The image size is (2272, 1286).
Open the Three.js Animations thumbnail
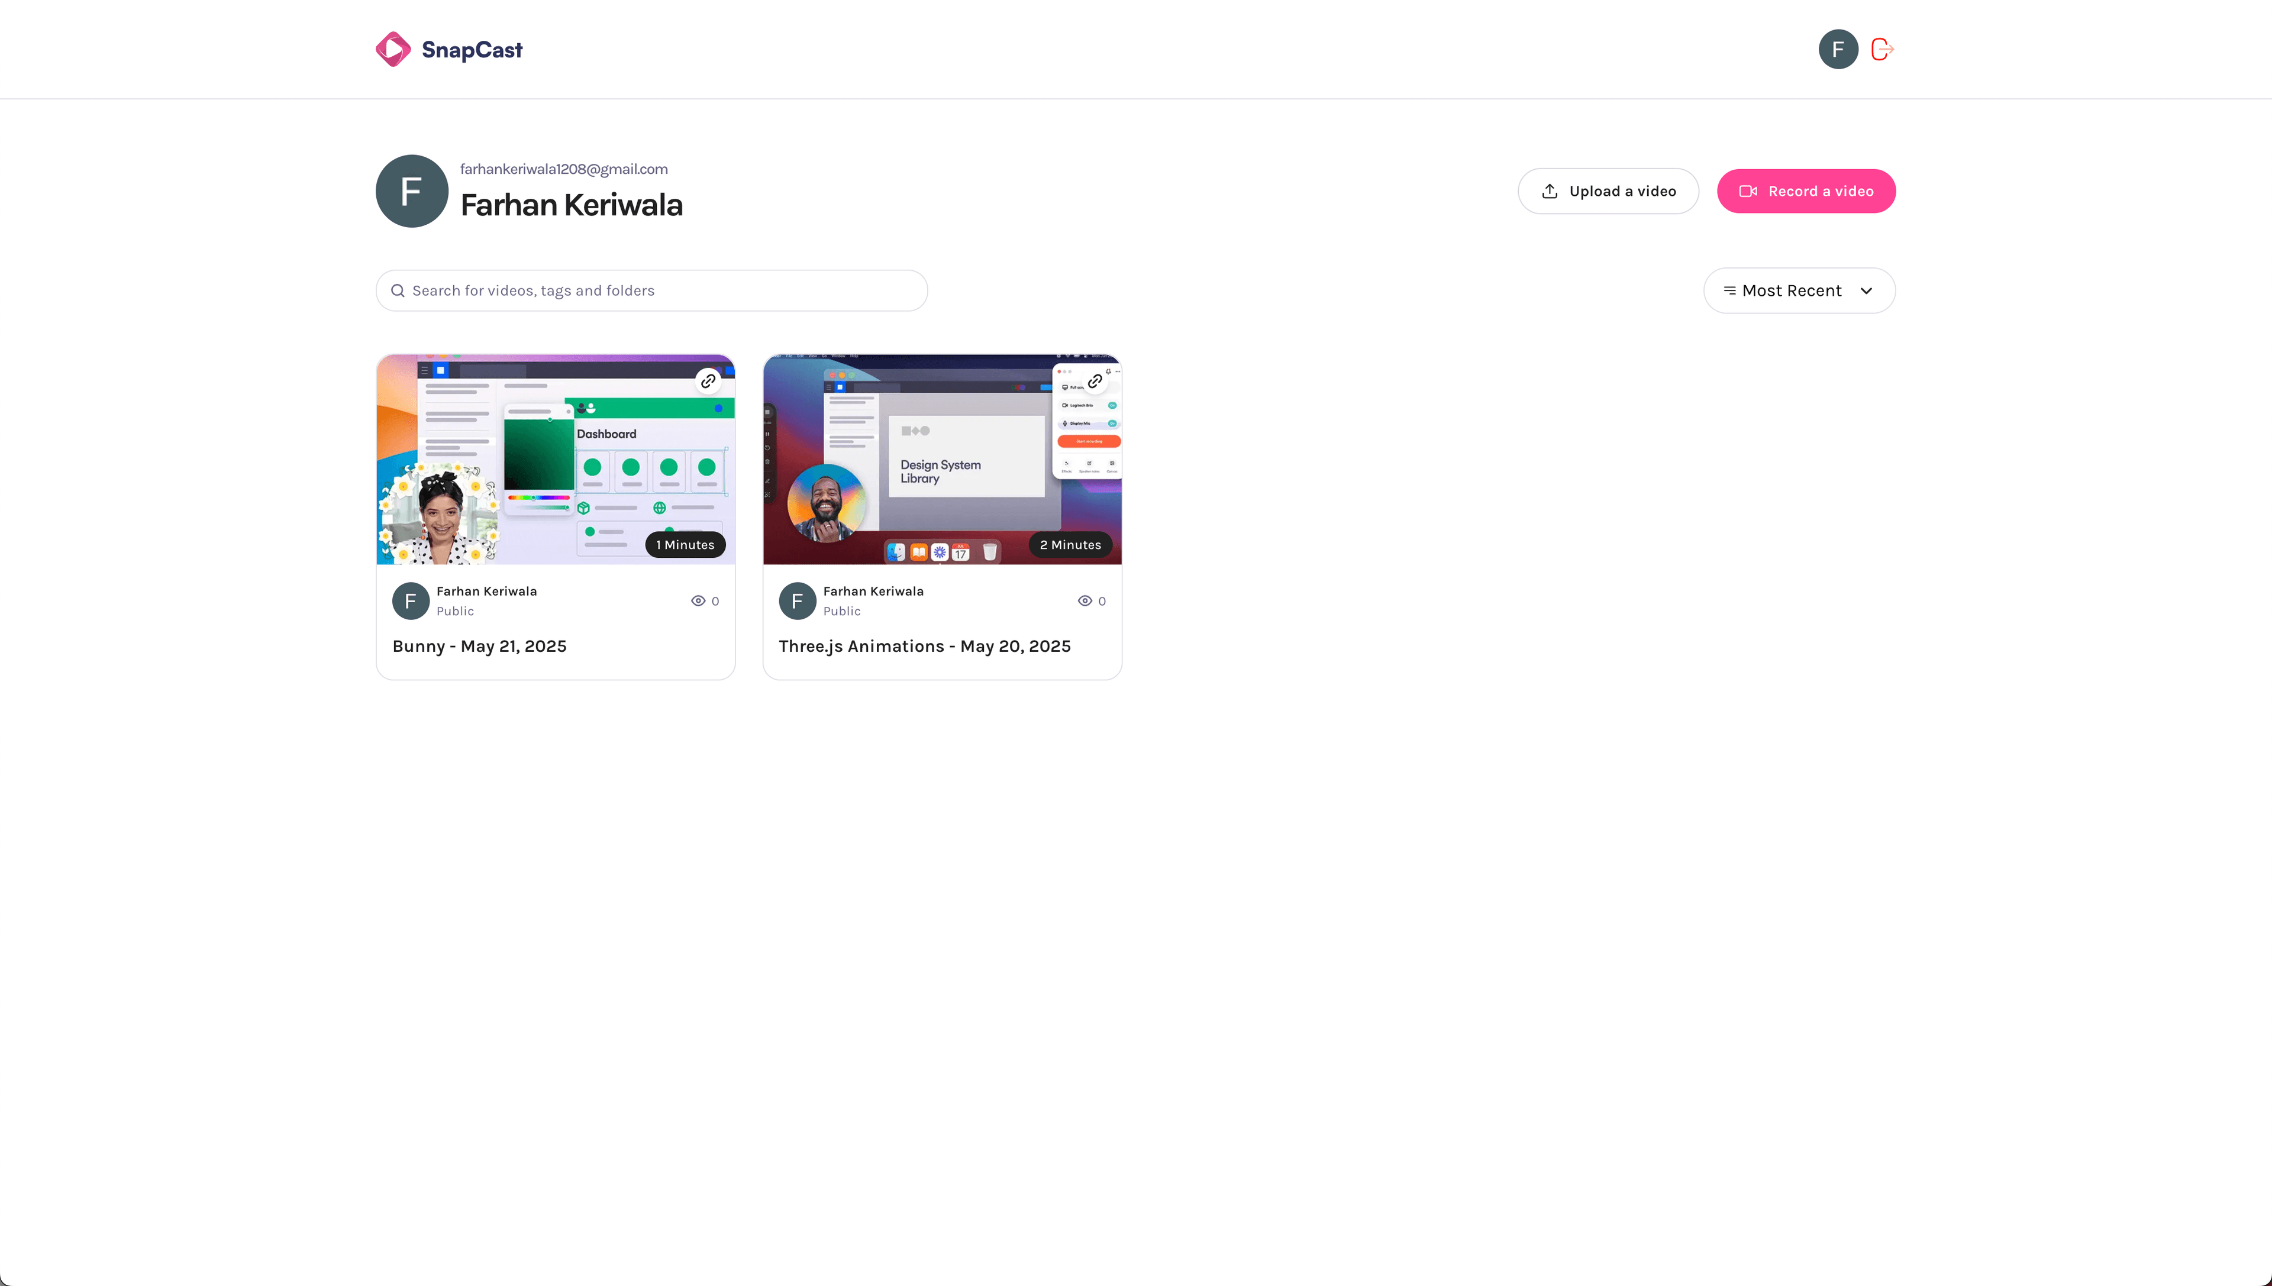pyautogui.click(x=942, y=459)
